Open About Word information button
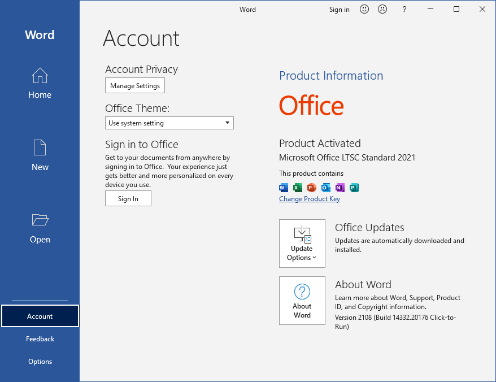 coord(302,301)
